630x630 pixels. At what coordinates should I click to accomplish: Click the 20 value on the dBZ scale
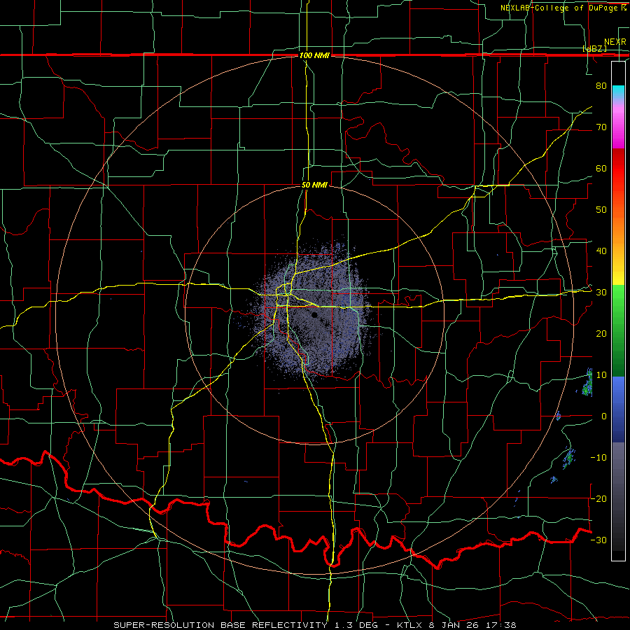tap(601, 334)
